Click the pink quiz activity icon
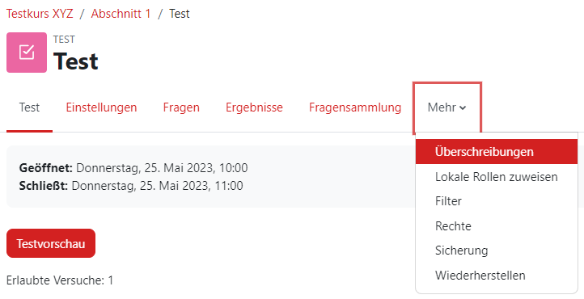The width and height of the screenshot is (584, 299). point(27,53)
